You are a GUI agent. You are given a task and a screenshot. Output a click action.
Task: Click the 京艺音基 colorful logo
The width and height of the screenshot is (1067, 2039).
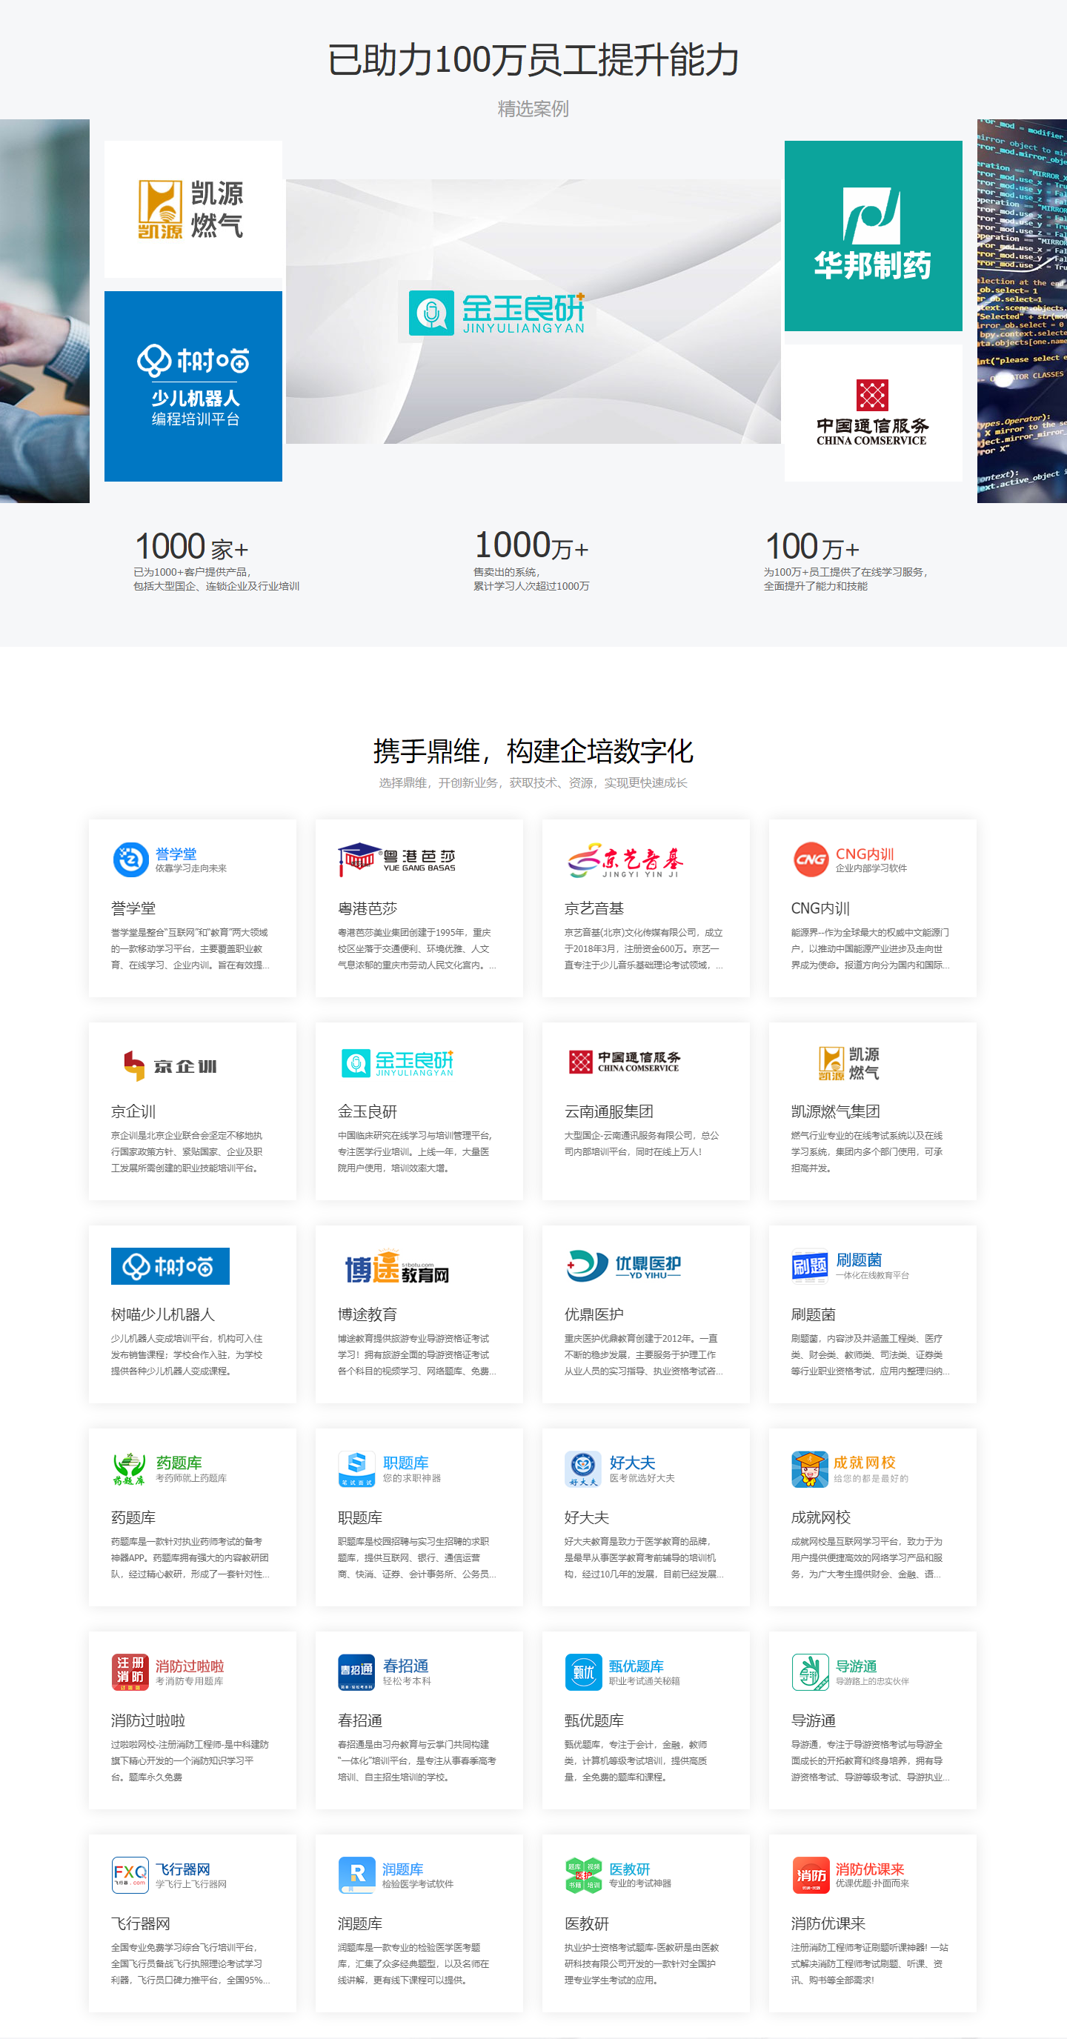[x=625, y=860]
